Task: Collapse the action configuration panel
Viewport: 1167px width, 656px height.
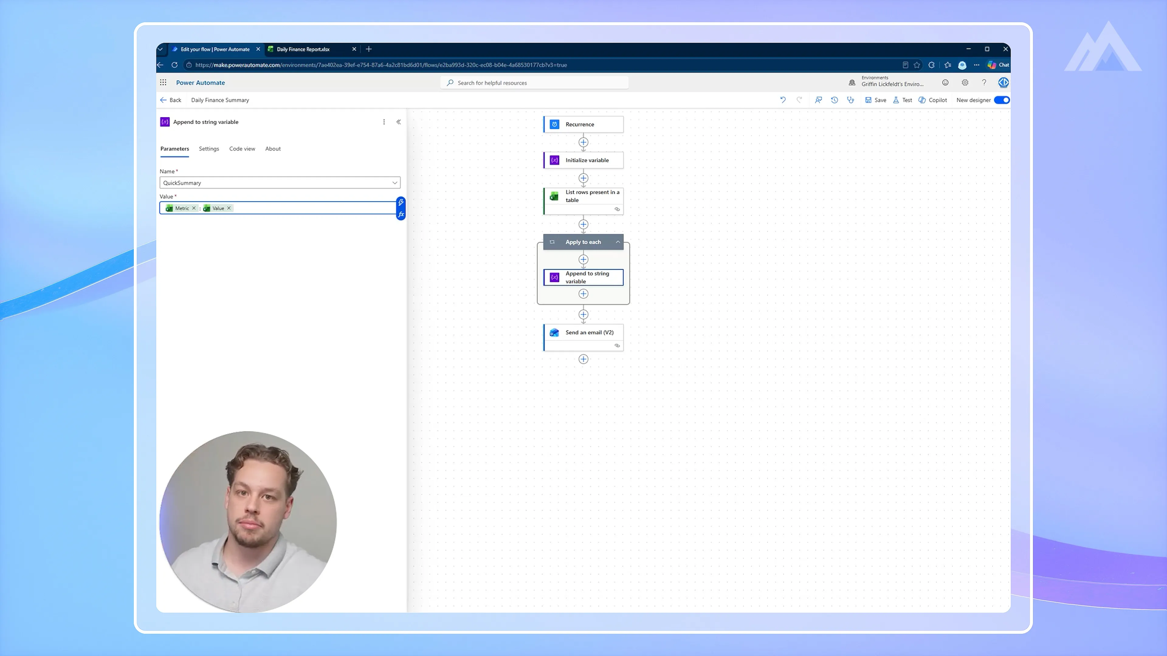Action: coord(399,122)
